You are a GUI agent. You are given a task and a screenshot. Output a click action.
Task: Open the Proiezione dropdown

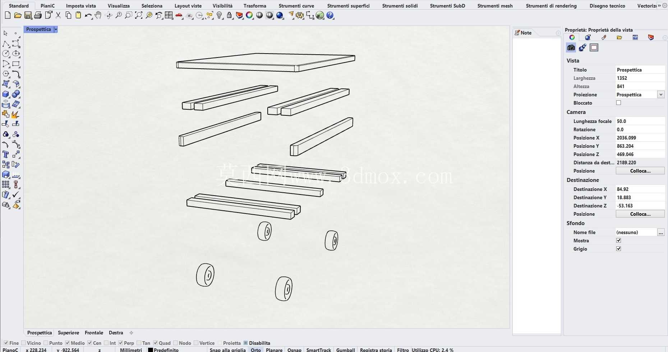coord(661,95)
